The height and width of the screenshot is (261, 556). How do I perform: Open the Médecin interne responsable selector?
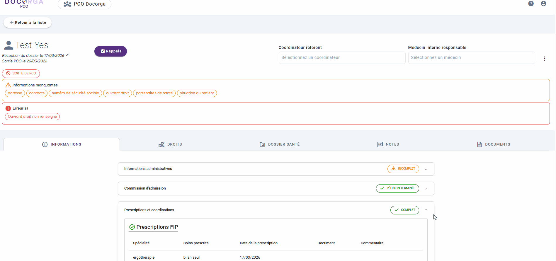(472, 58)
